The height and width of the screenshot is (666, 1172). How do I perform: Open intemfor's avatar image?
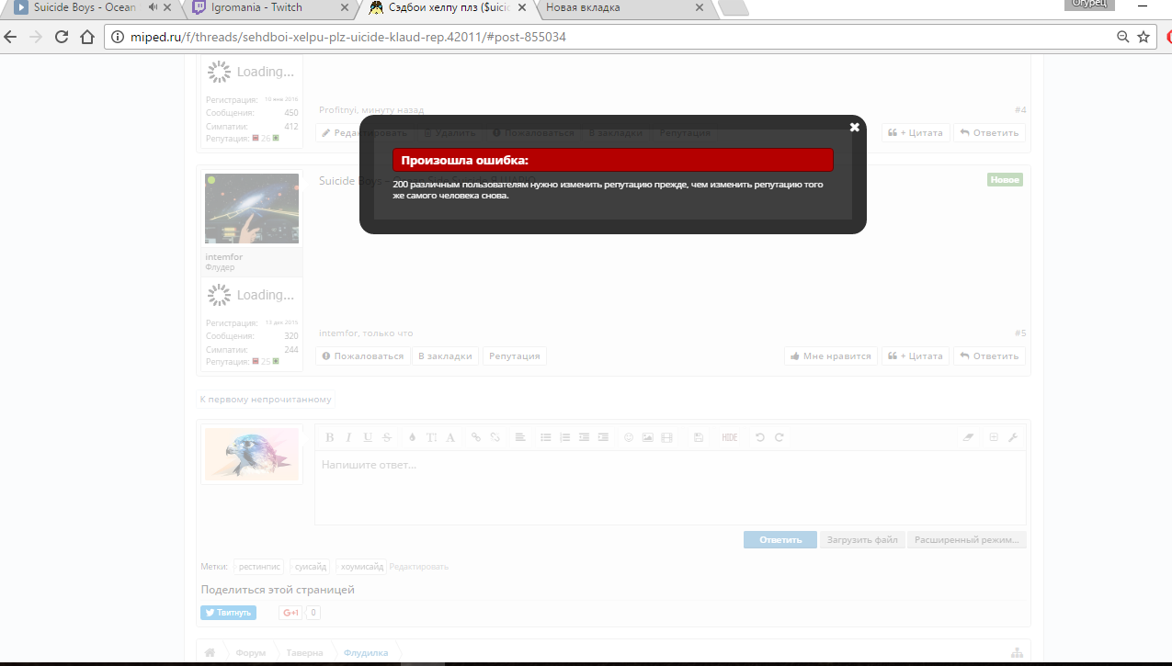(252, 209)
